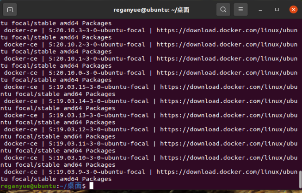Click the docker URL on the 20.10.0 row

tap(227, 73)
